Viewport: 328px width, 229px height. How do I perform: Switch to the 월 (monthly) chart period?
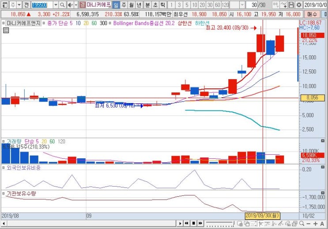(132, 5)
